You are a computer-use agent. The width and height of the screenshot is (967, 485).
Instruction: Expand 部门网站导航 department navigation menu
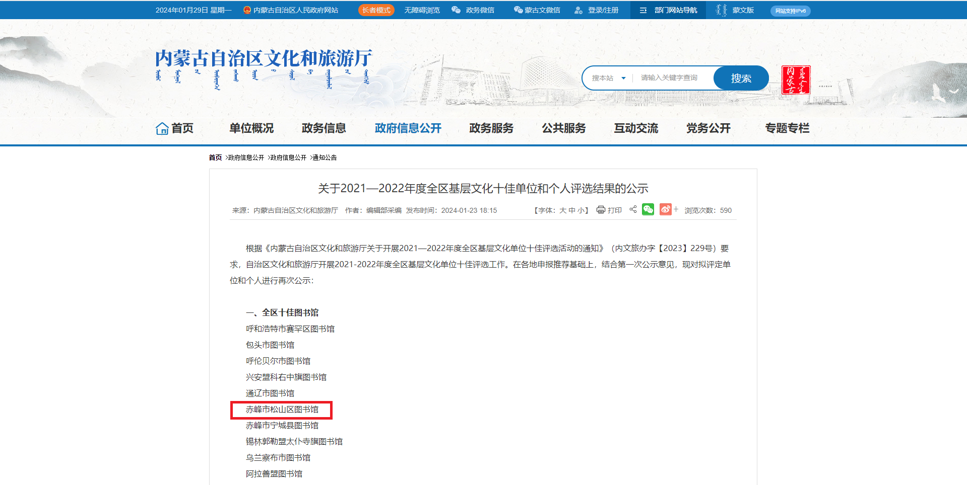[668, 10]
